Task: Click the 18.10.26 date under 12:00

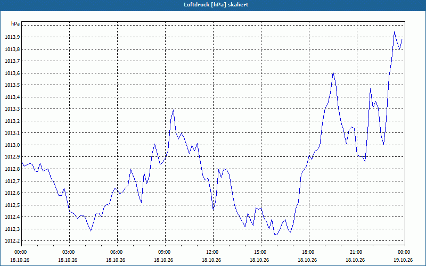Action: point(211,260)
